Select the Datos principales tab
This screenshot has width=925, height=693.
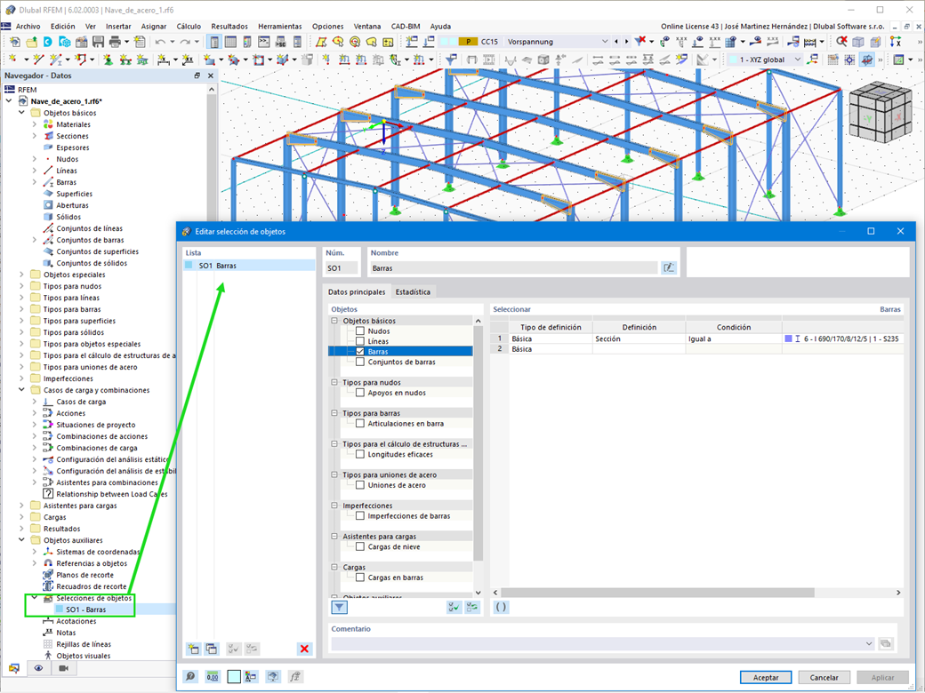tap(357, 291)
